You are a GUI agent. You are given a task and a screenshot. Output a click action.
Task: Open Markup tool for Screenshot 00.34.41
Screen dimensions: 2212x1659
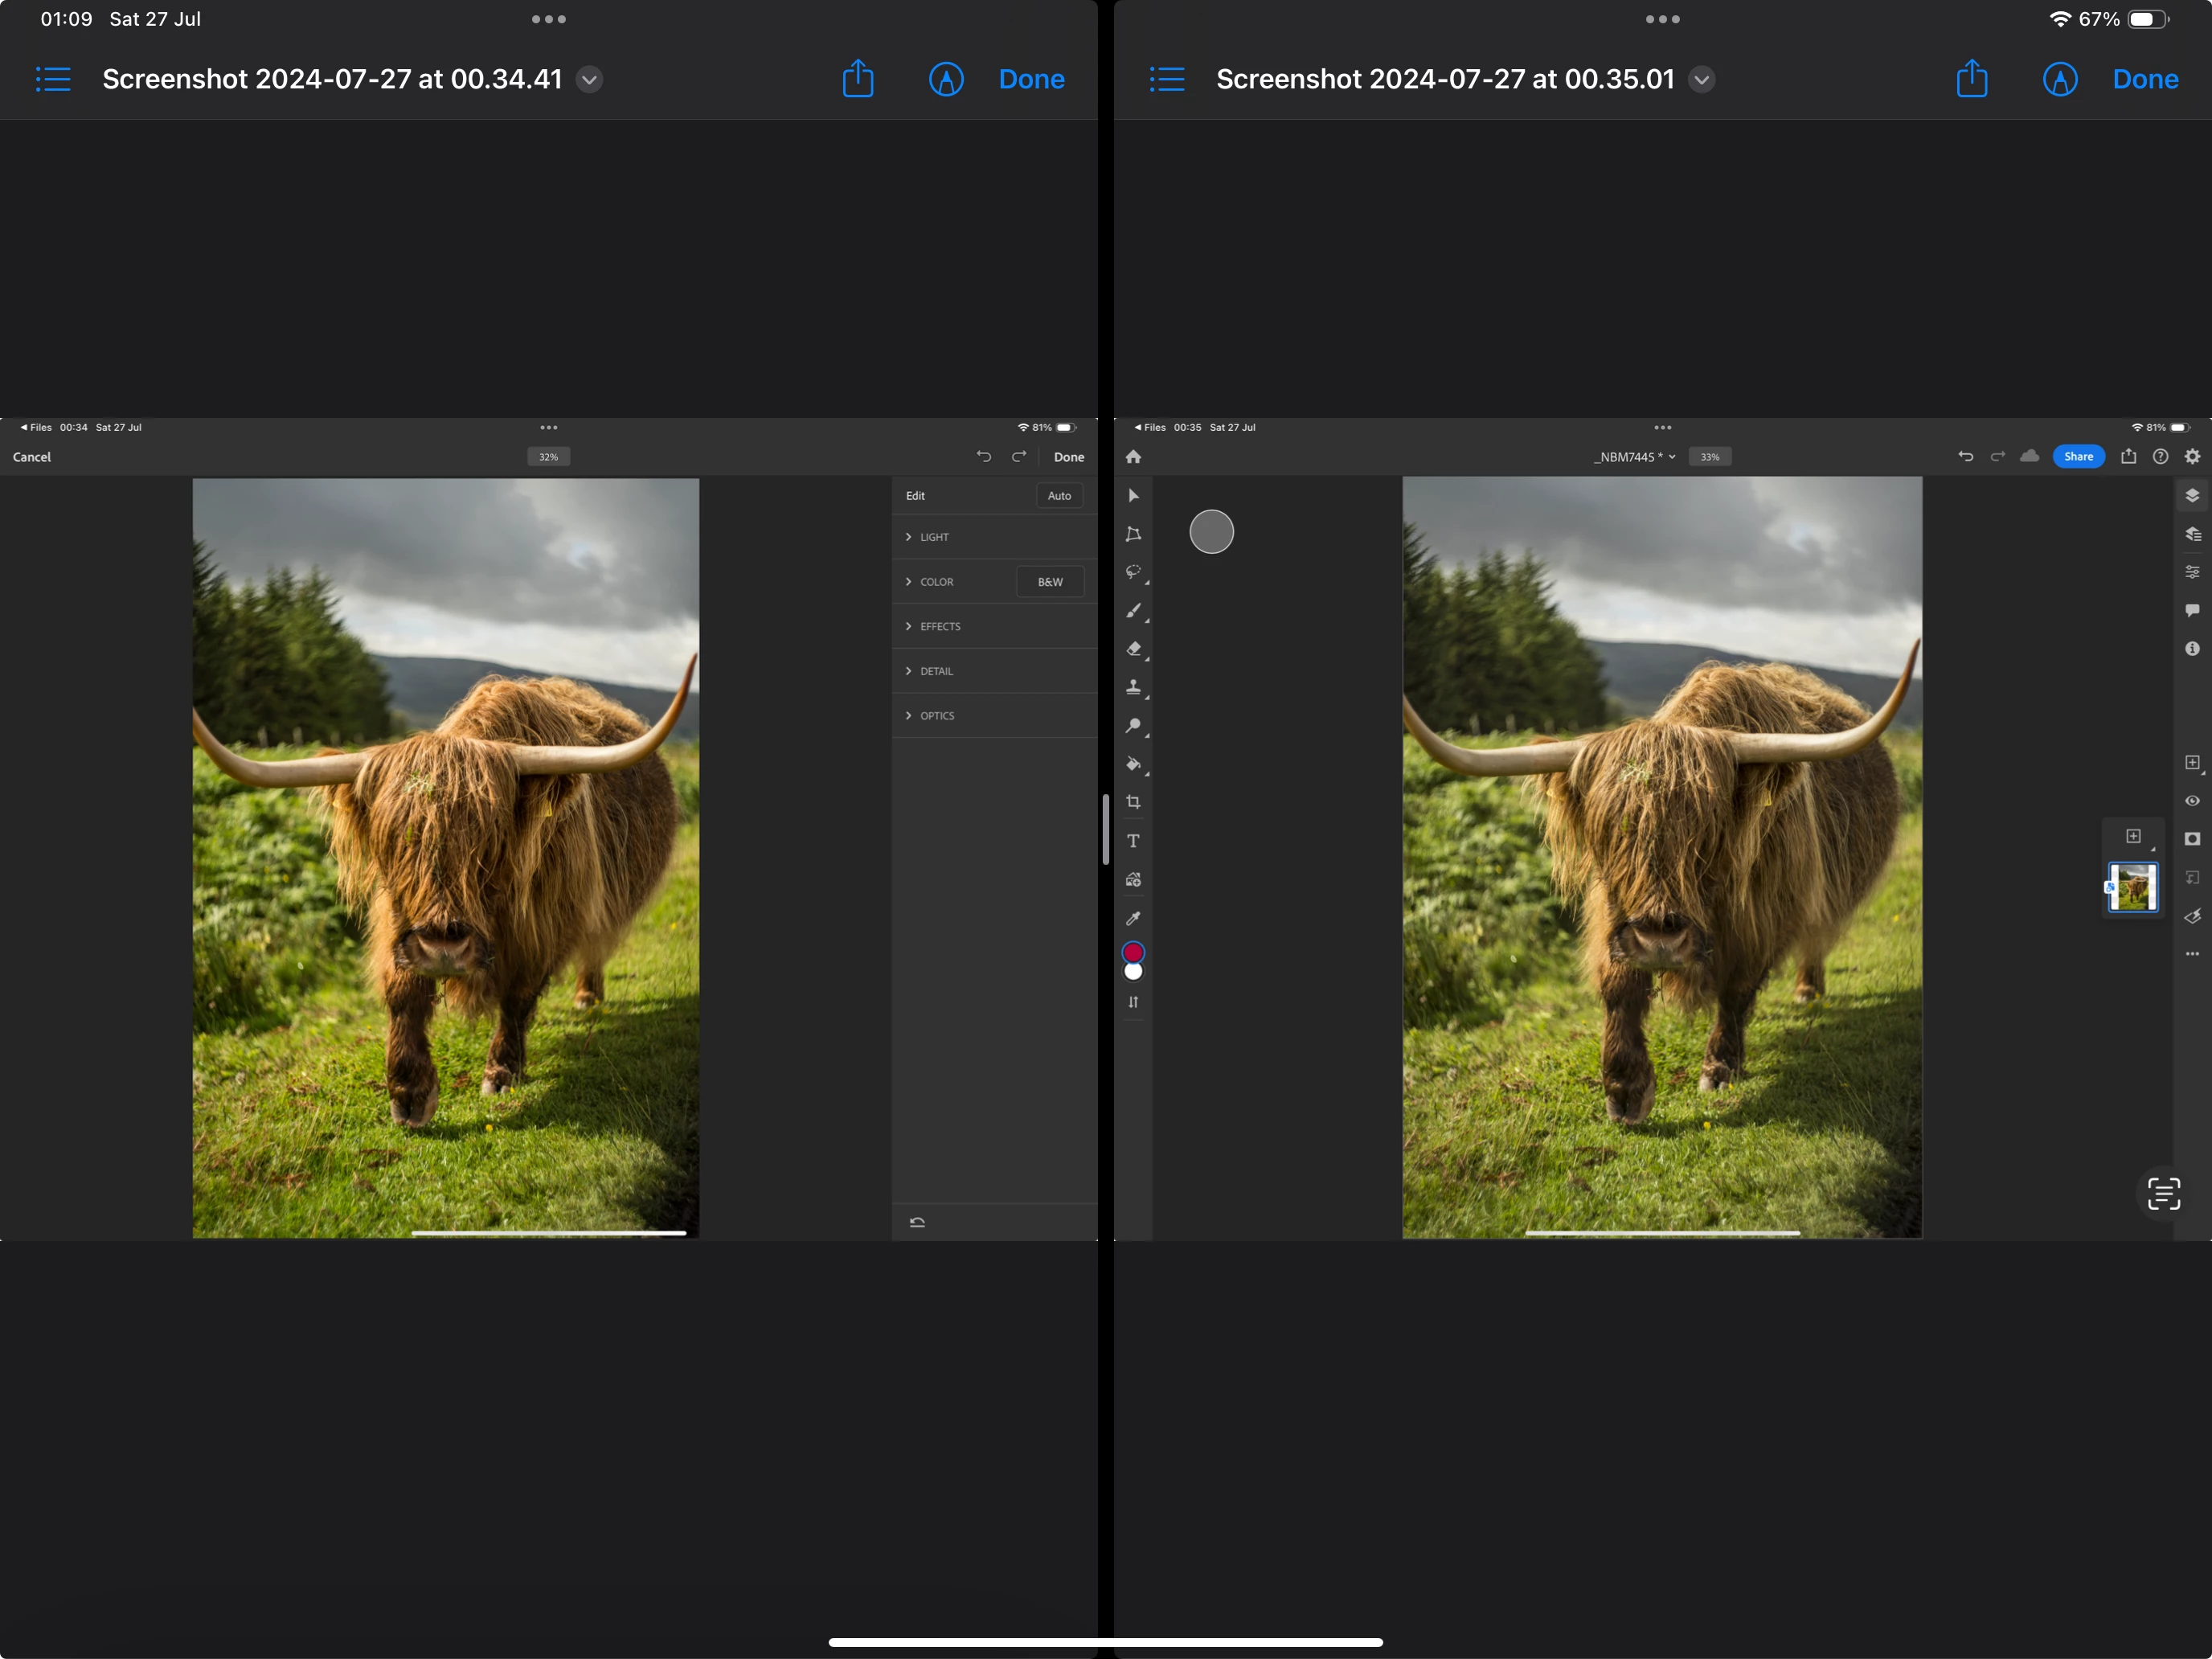click(x=945, y=79)
